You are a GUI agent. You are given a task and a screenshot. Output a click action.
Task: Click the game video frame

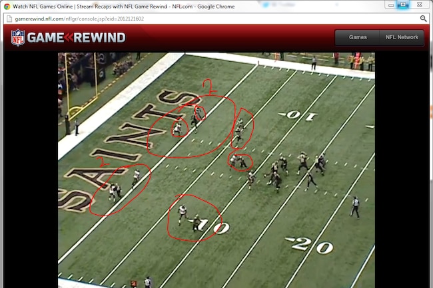[x=217, y=170]
